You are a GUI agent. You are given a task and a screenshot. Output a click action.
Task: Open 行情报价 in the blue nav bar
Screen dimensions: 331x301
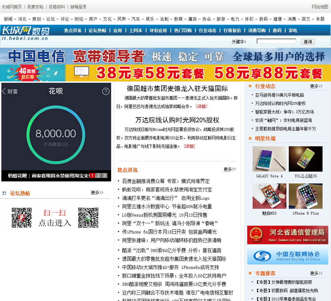(232, 30)
